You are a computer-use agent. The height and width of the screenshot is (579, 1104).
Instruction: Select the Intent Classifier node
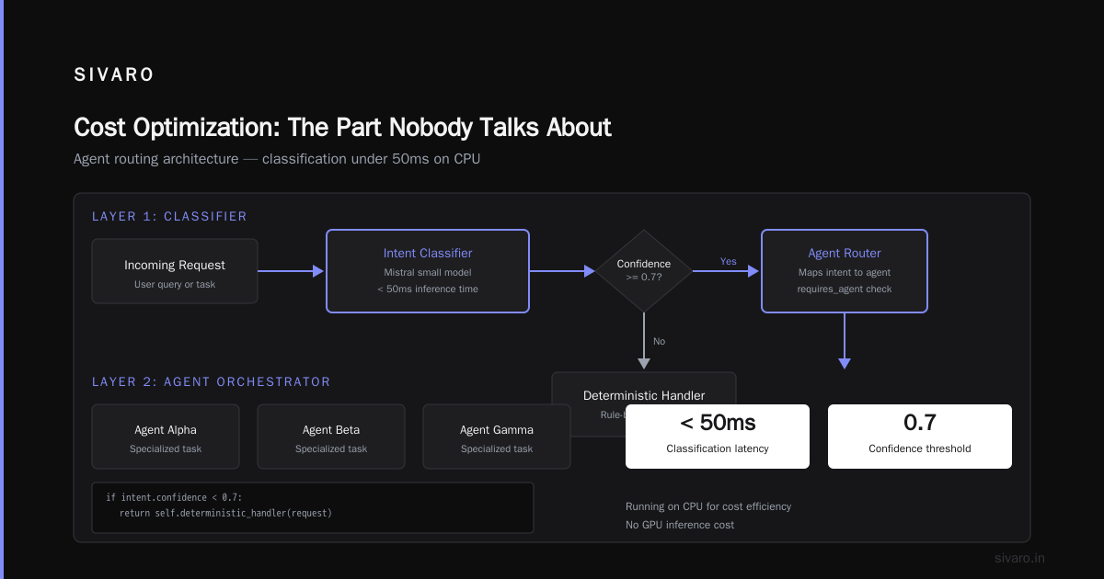point(428,271)
